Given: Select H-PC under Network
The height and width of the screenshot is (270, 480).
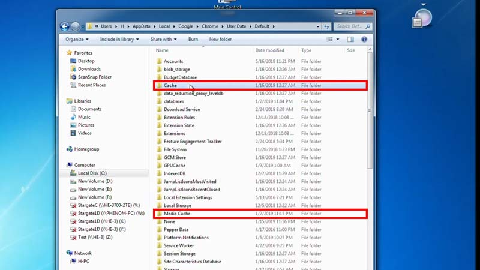Looking at the screenshot, I should [83, 261].
